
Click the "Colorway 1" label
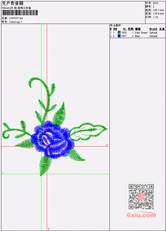click(16, 22)
